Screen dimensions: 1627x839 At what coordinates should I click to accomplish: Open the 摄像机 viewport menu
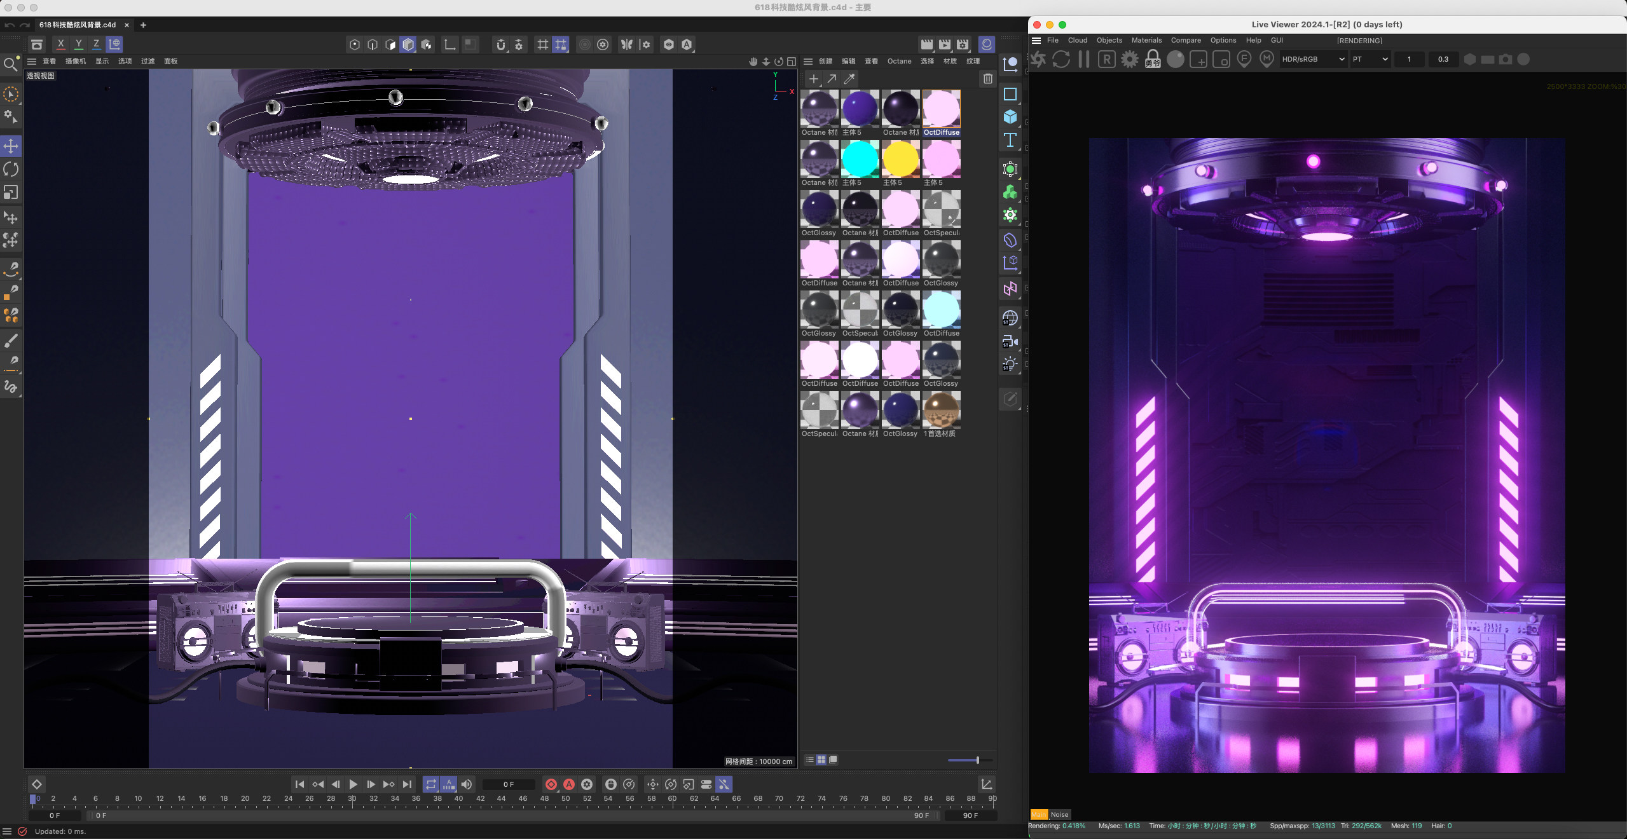click(75, 62)
